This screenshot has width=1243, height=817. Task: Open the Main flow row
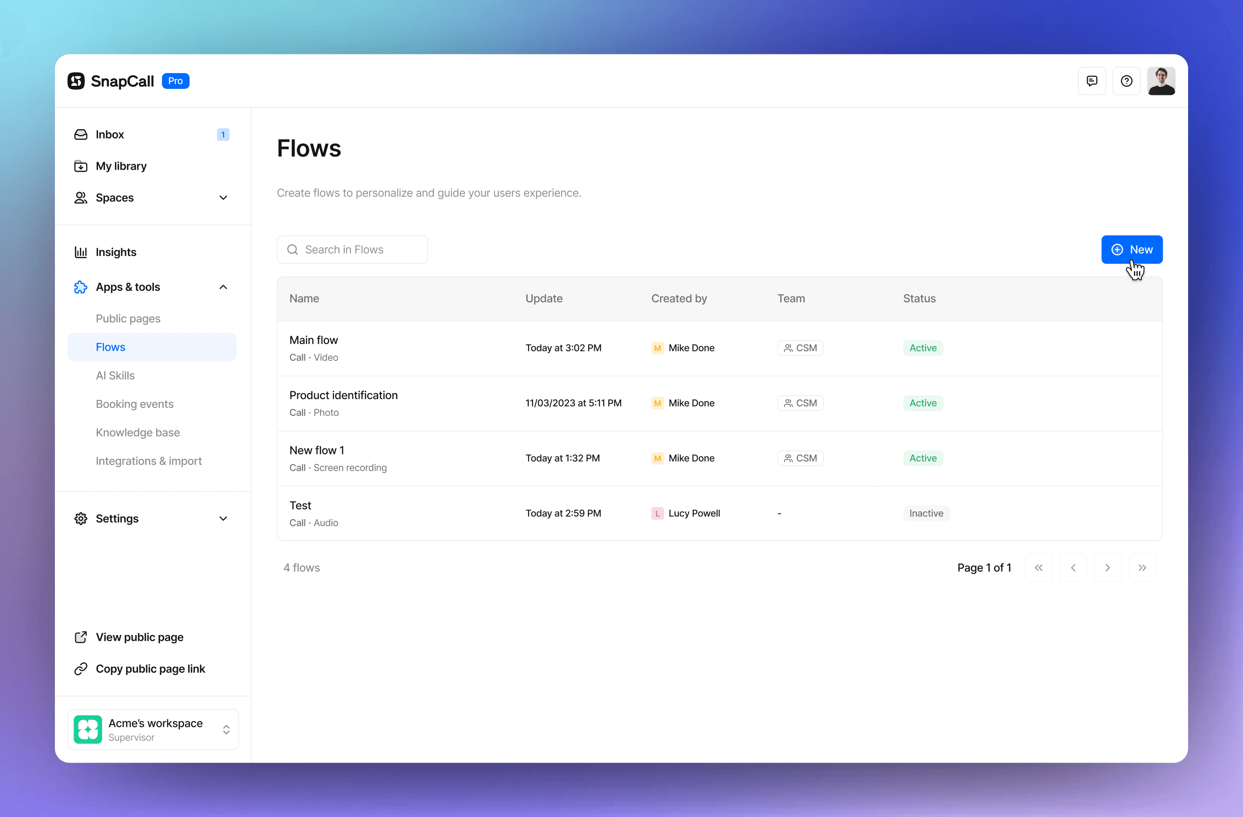(313, 340)
